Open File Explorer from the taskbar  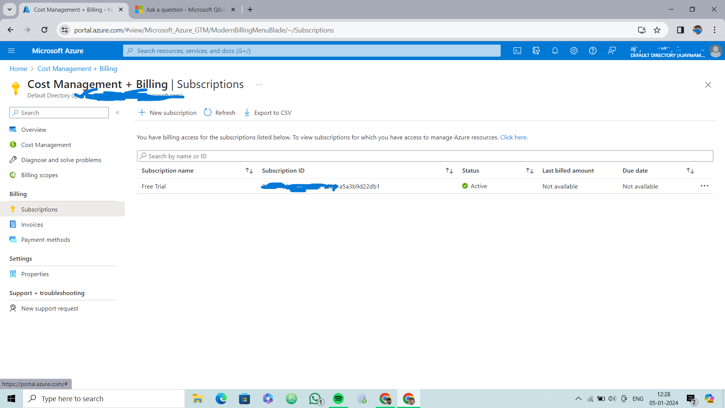coord(197,399)
